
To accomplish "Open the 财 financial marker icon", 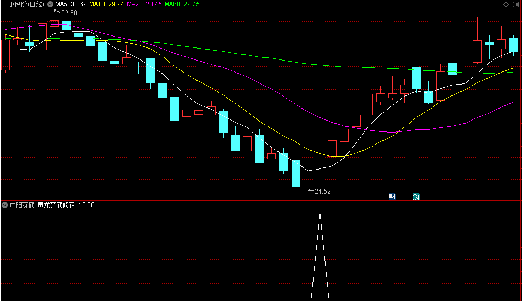I will point(392,196).
